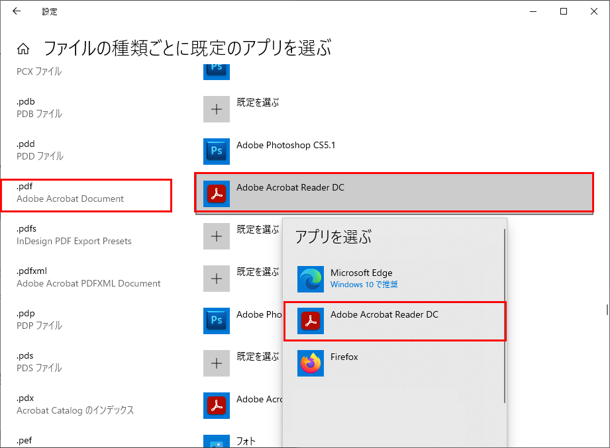Click Photoshop icon for .pdd file type

click(217, 152)
